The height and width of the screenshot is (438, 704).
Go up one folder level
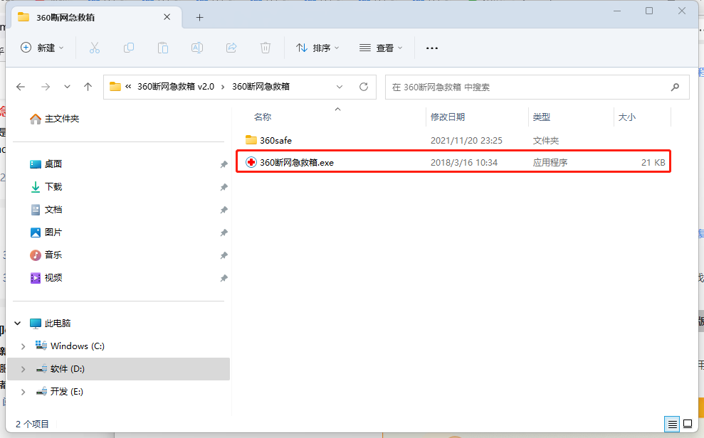88,87
